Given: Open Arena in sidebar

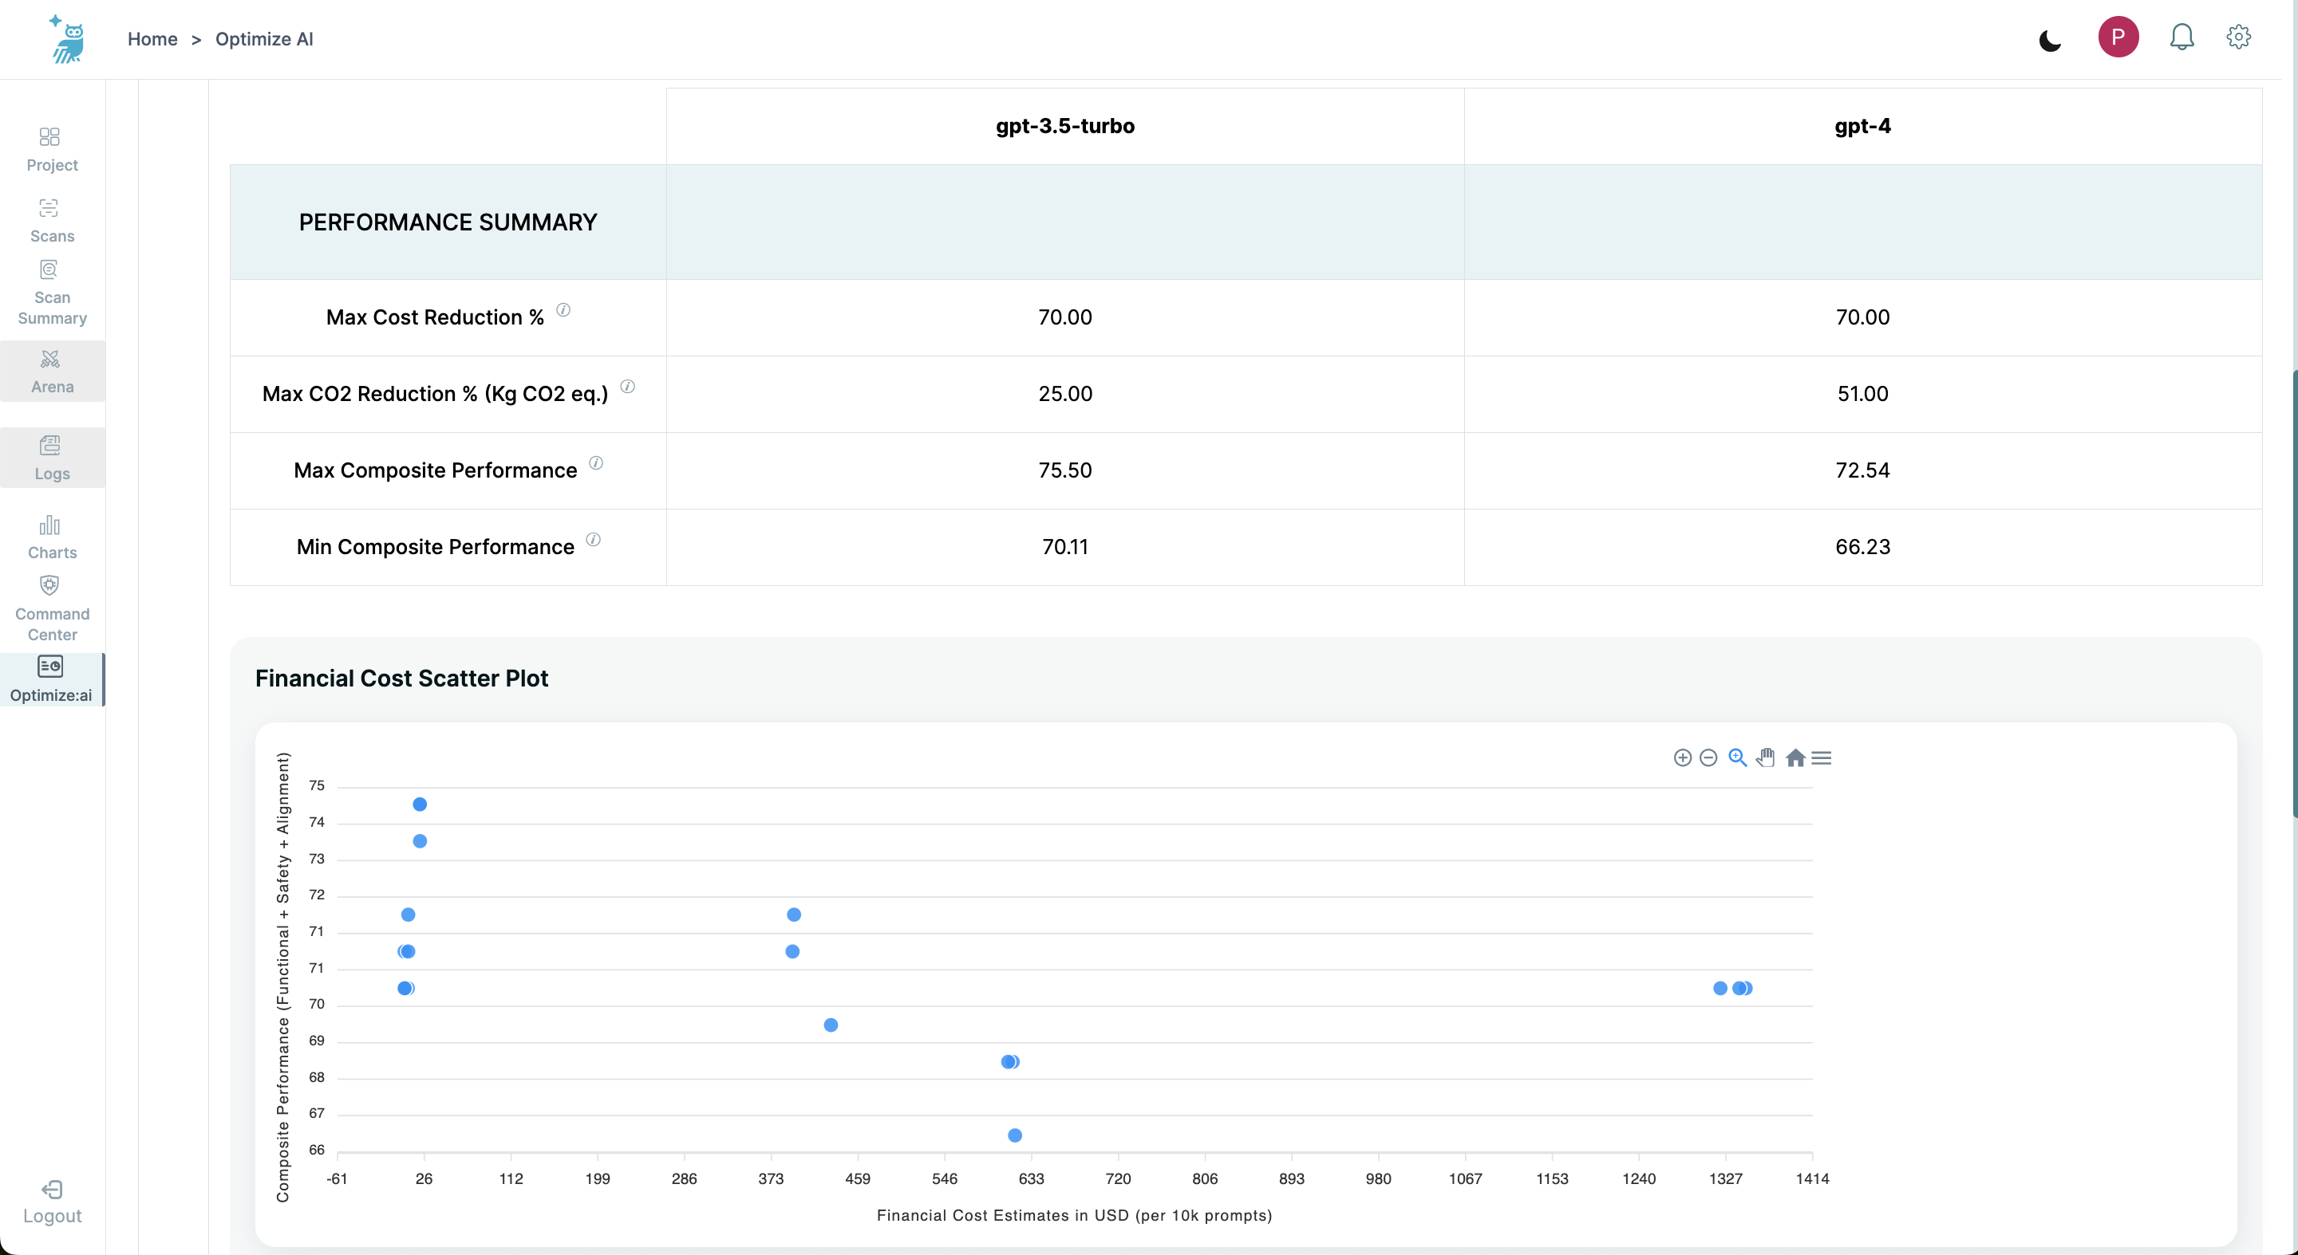Looking at the screenshot, I should [x=52, y=372].
